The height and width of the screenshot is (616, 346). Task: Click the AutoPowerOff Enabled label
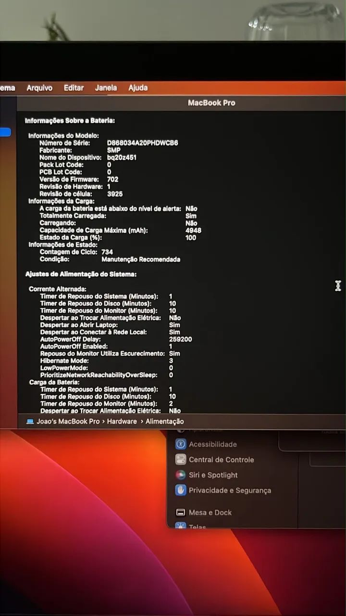74,346
